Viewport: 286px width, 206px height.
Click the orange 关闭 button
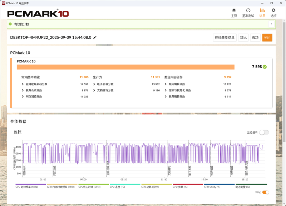tap(267, 38)
